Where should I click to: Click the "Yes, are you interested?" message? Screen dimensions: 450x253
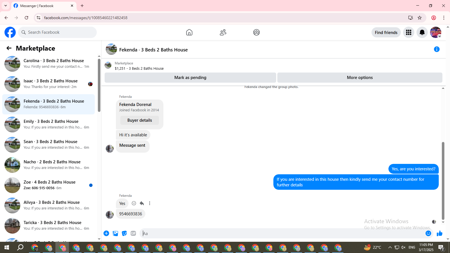413,169
